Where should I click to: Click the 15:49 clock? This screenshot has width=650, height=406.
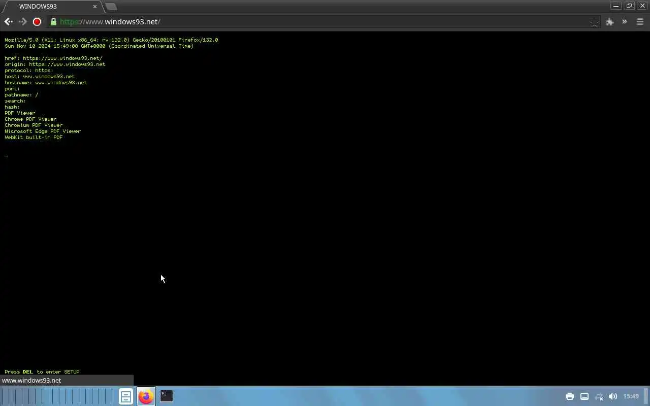[631, 396]
